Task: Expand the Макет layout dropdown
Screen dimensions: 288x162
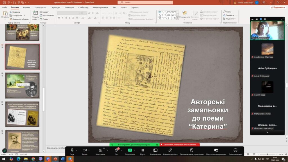Action: (x=45, y=12)
